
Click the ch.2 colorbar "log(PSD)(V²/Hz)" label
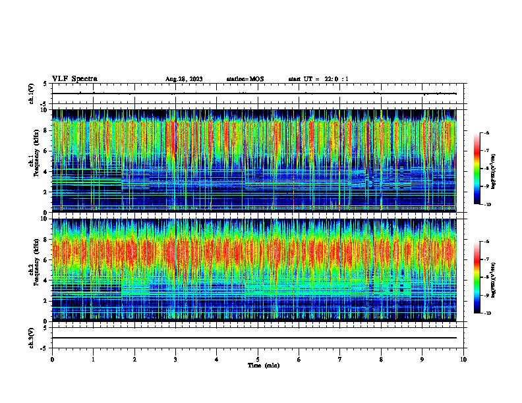pos(494,281)
